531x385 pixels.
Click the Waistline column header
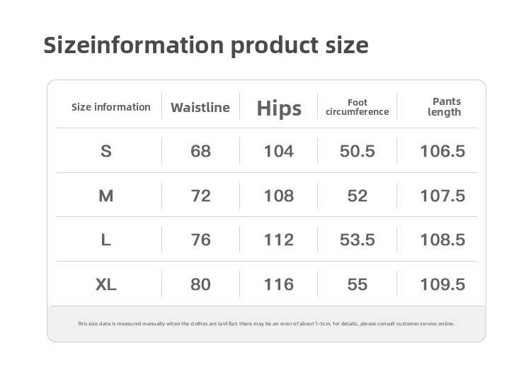click(200, 108)
